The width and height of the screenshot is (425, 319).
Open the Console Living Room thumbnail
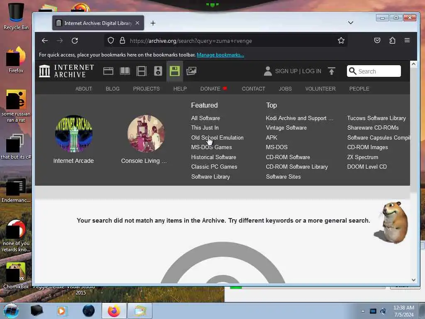click(x=146, y=133)
